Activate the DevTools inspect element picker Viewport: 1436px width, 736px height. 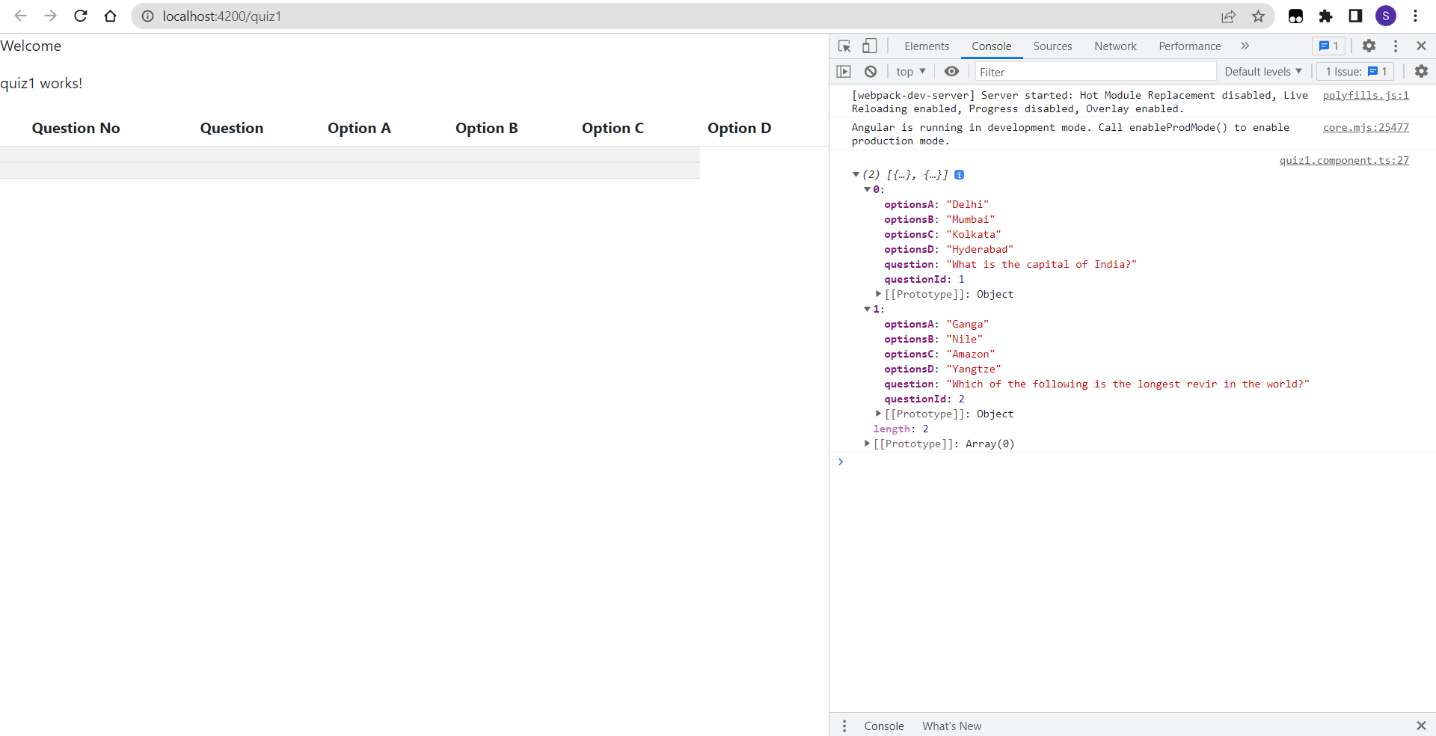tap(845, 46)
